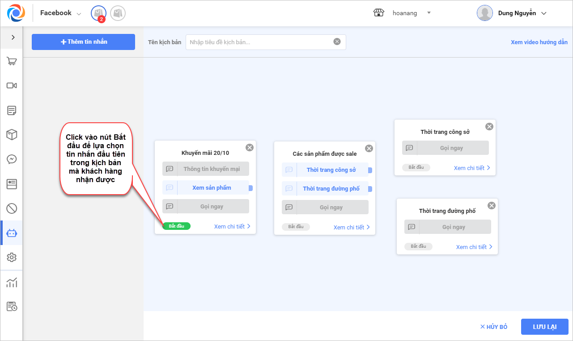This screenshot has width=573, height=341.
Task: Open the products box sidebar icon
Action: [12, 134]
